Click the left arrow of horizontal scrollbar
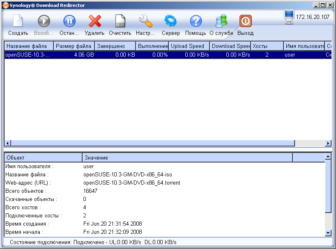Viewport: 336px width, 249px height. click(8, 143)
